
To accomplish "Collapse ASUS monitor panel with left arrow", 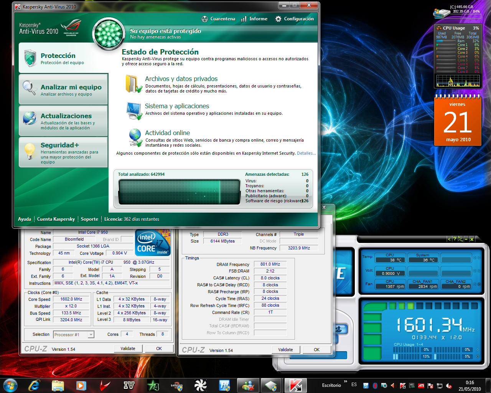I will tap(449, 239).
